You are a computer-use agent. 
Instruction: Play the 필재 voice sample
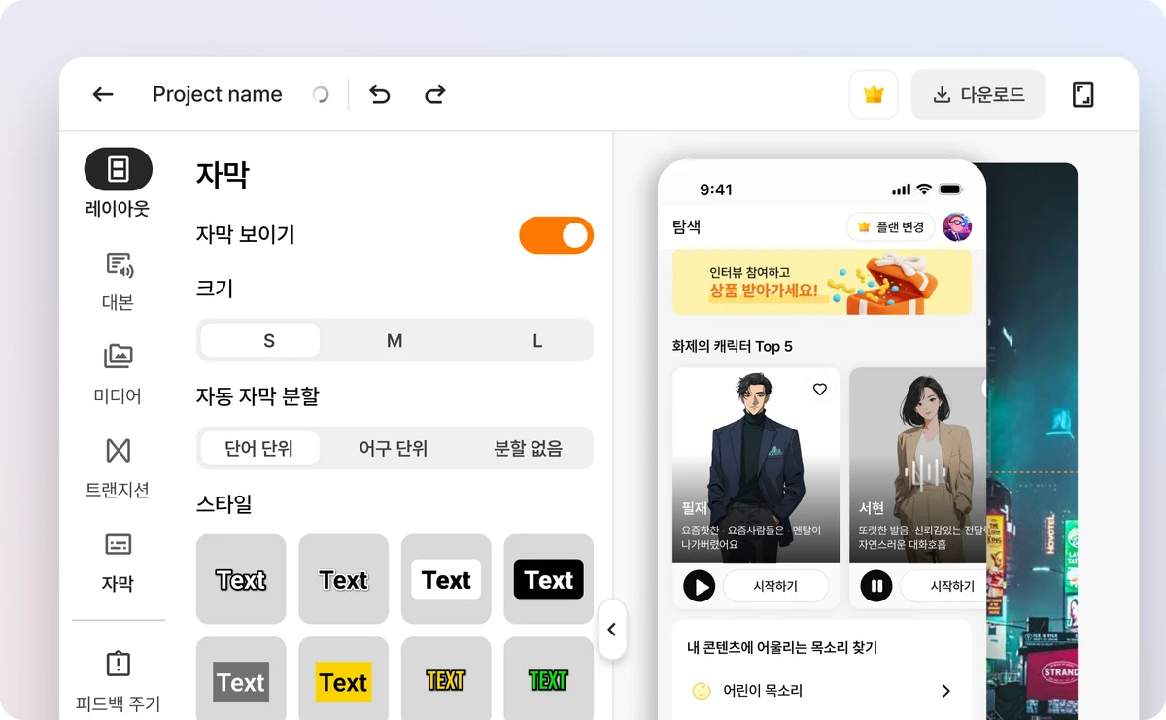700,586
